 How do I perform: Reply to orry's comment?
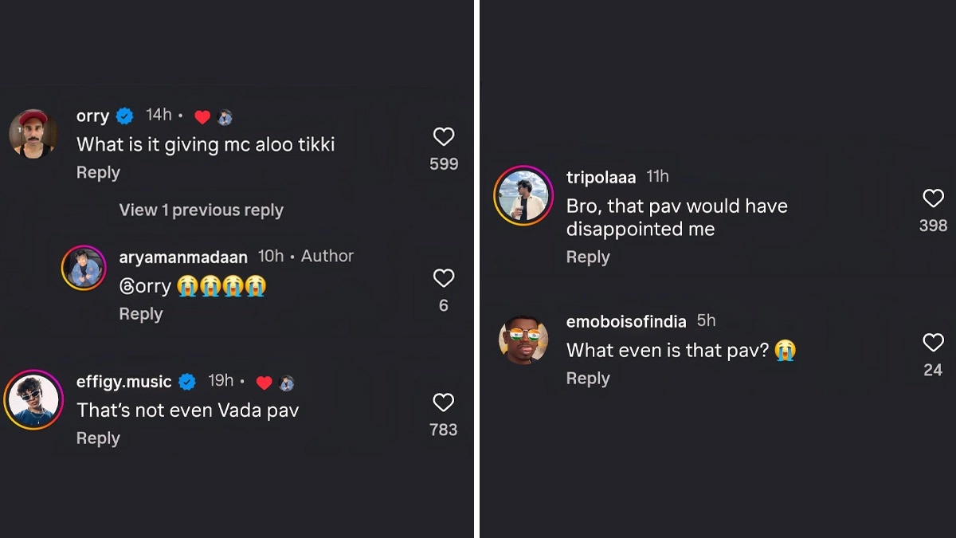98,173
